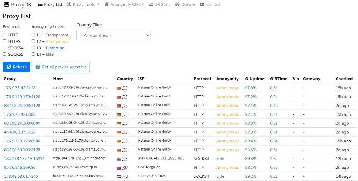Check the SOCKS5 protocol filter
Image resolution: width=358 pixels, height=181 pixels.
pyautogui.click(x=5, y=54)
